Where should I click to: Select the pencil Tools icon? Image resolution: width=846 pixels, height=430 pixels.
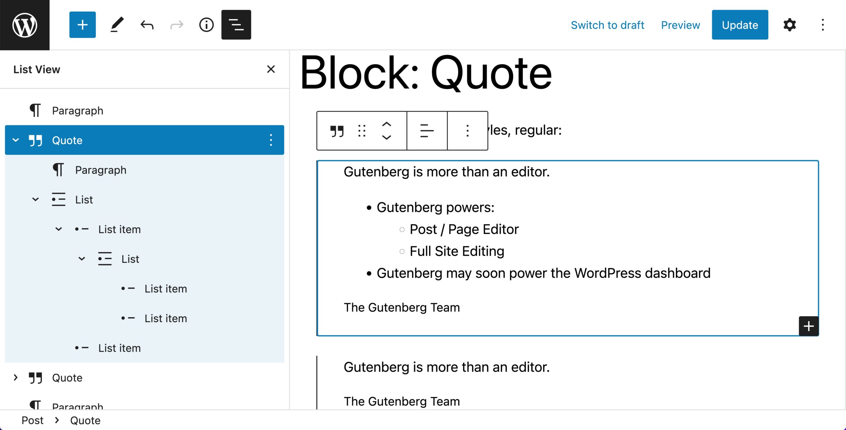(117, 25)
